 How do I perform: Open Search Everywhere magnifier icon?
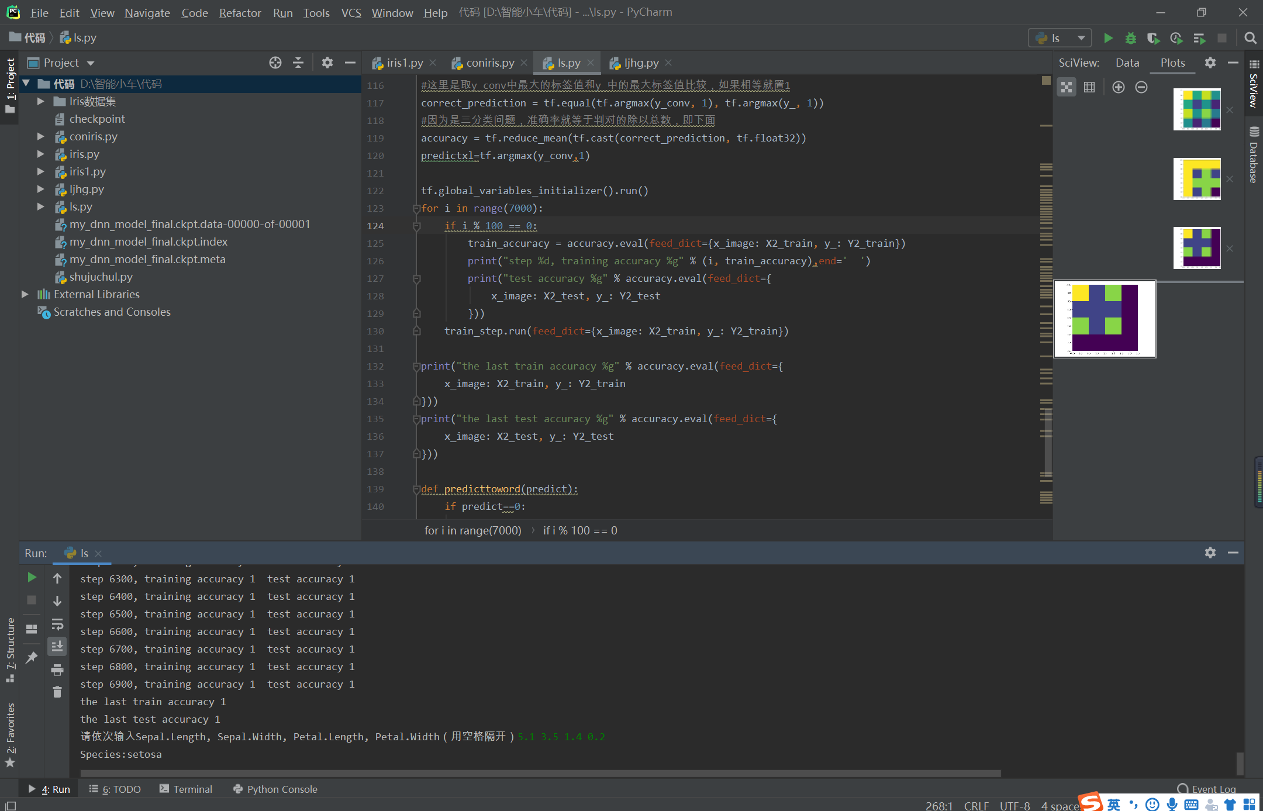tap(1250, 38)
